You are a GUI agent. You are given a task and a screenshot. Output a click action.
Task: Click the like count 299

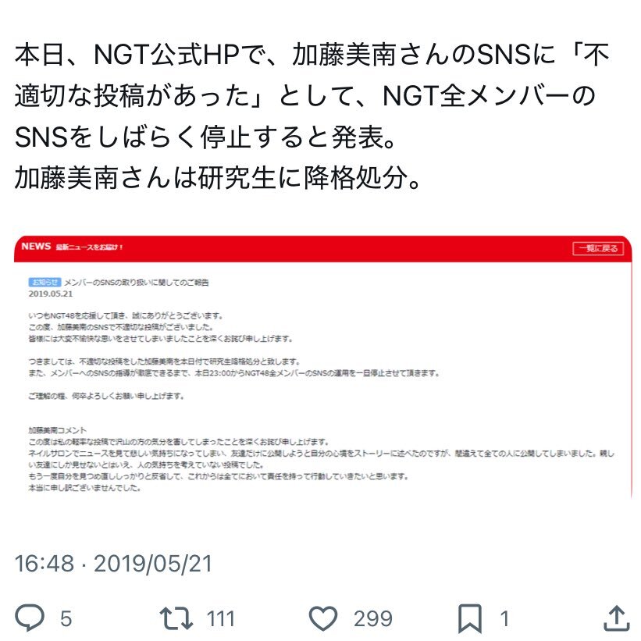click(373, 618)
